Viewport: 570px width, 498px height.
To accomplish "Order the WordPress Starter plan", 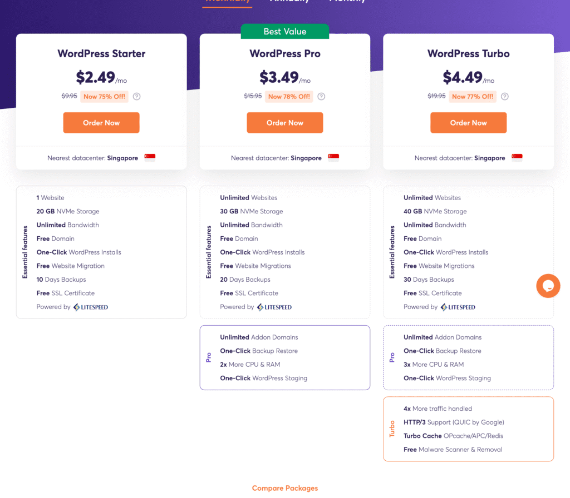I will 101,123.
